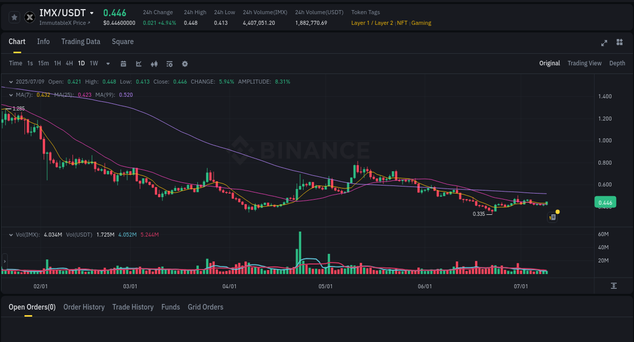Collapse the Vol(IMX) indicator row chevron
Screen dimensions: 634x342
click(x=10, y=235)
